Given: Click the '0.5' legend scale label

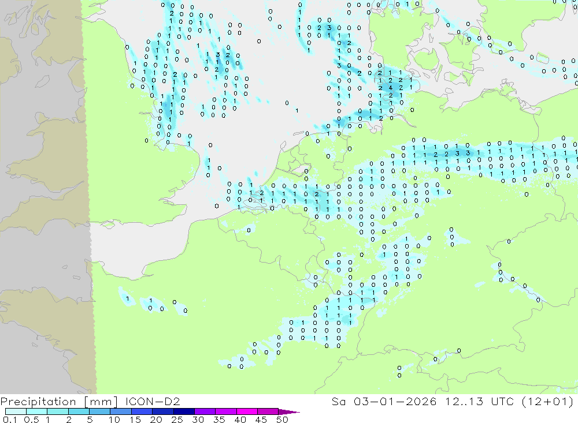Looking at the screenshot, I should click(31, 420).
